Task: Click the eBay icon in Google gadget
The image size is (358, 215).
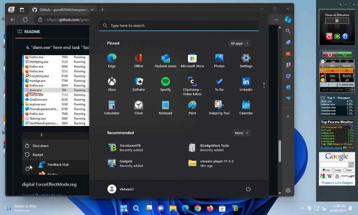Action: 352,176
